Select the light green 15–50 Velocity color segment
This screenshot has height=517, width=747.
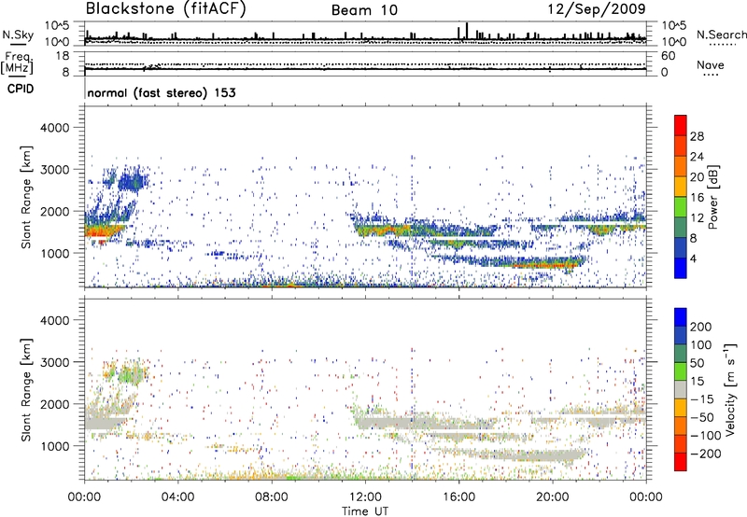point(681,371)
